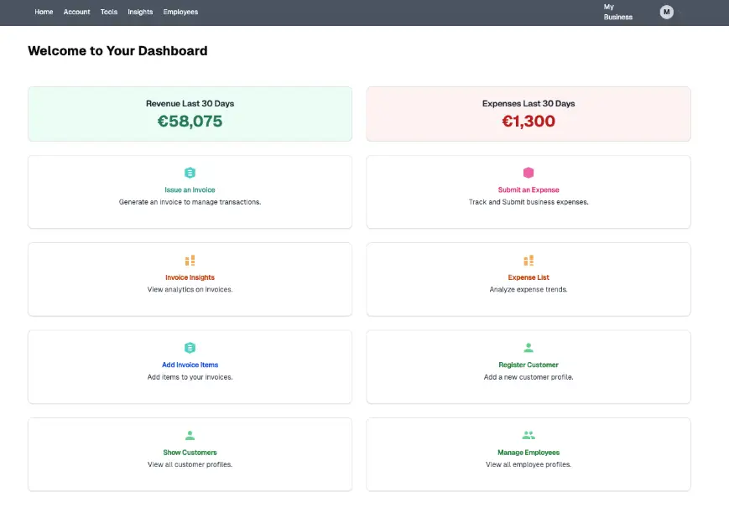Click the Expense List chart icon
The image size is (729, 528).
[529, 261]
